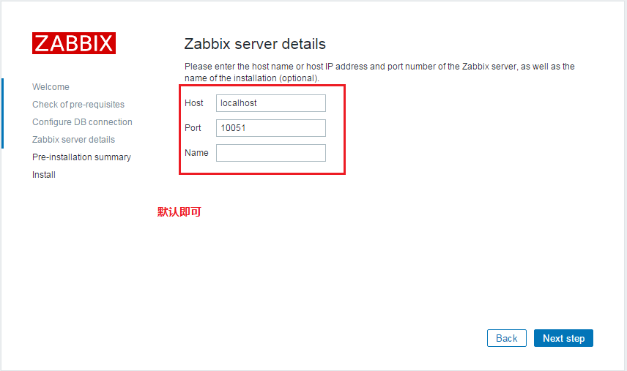
Task: Open Configure DB connection step
Action: pos(82,122)
